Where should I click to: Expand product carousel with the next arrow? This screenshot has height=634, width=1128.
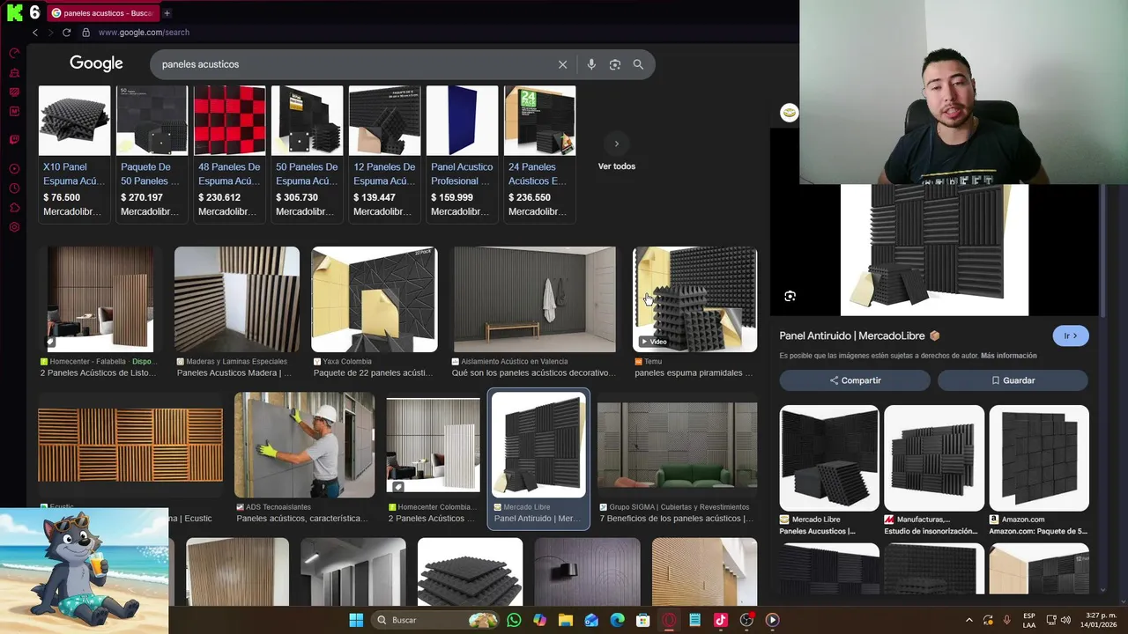pos(616,144)
